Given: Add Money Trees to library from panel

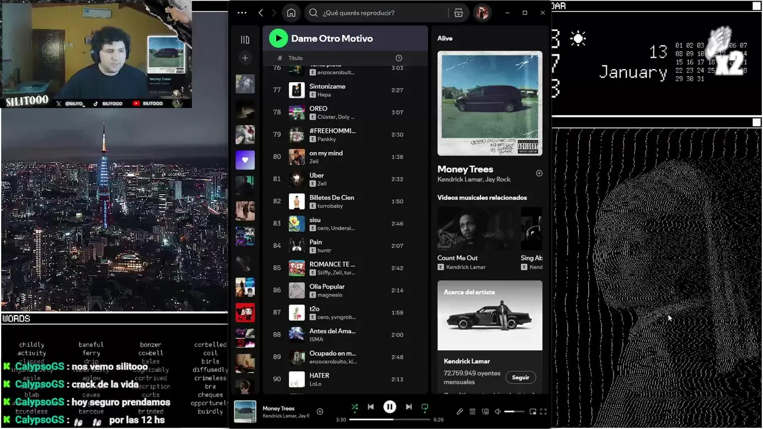Looking at the screenshot, I should 539,173.
